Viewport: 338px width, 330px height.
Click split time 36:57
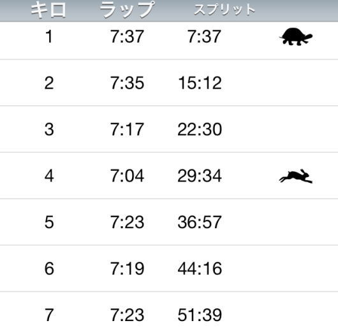coord(200,222)
